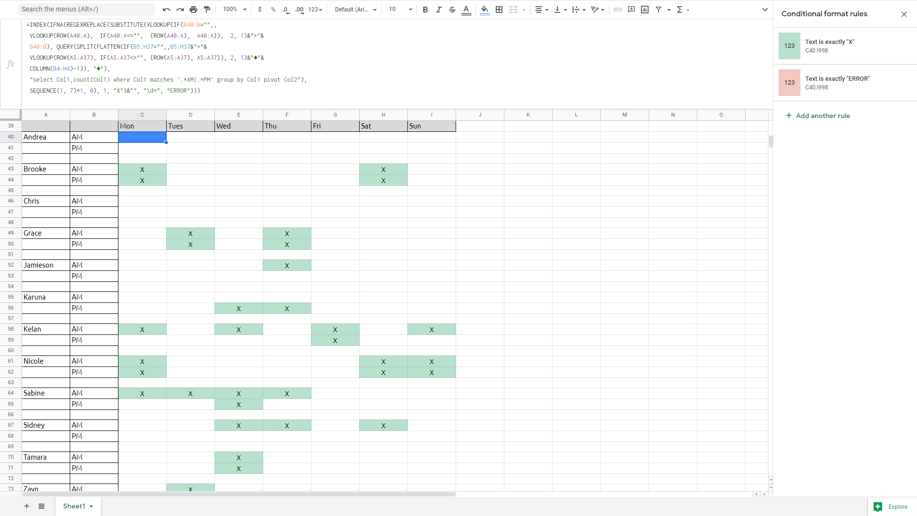Expand the font size dropdown showing 10
Image resolution: width=917 pixels, height=516 pixels.
click(x=410, y=10)
